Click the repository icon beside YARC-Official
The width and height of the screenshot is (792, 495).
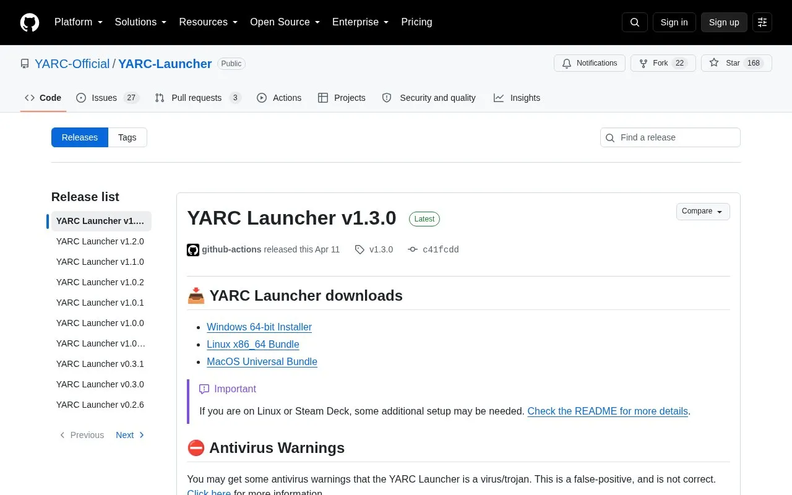point(25,64)
